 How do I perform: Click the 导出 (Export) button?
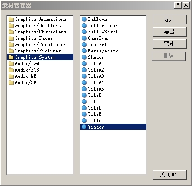(169, 32)
